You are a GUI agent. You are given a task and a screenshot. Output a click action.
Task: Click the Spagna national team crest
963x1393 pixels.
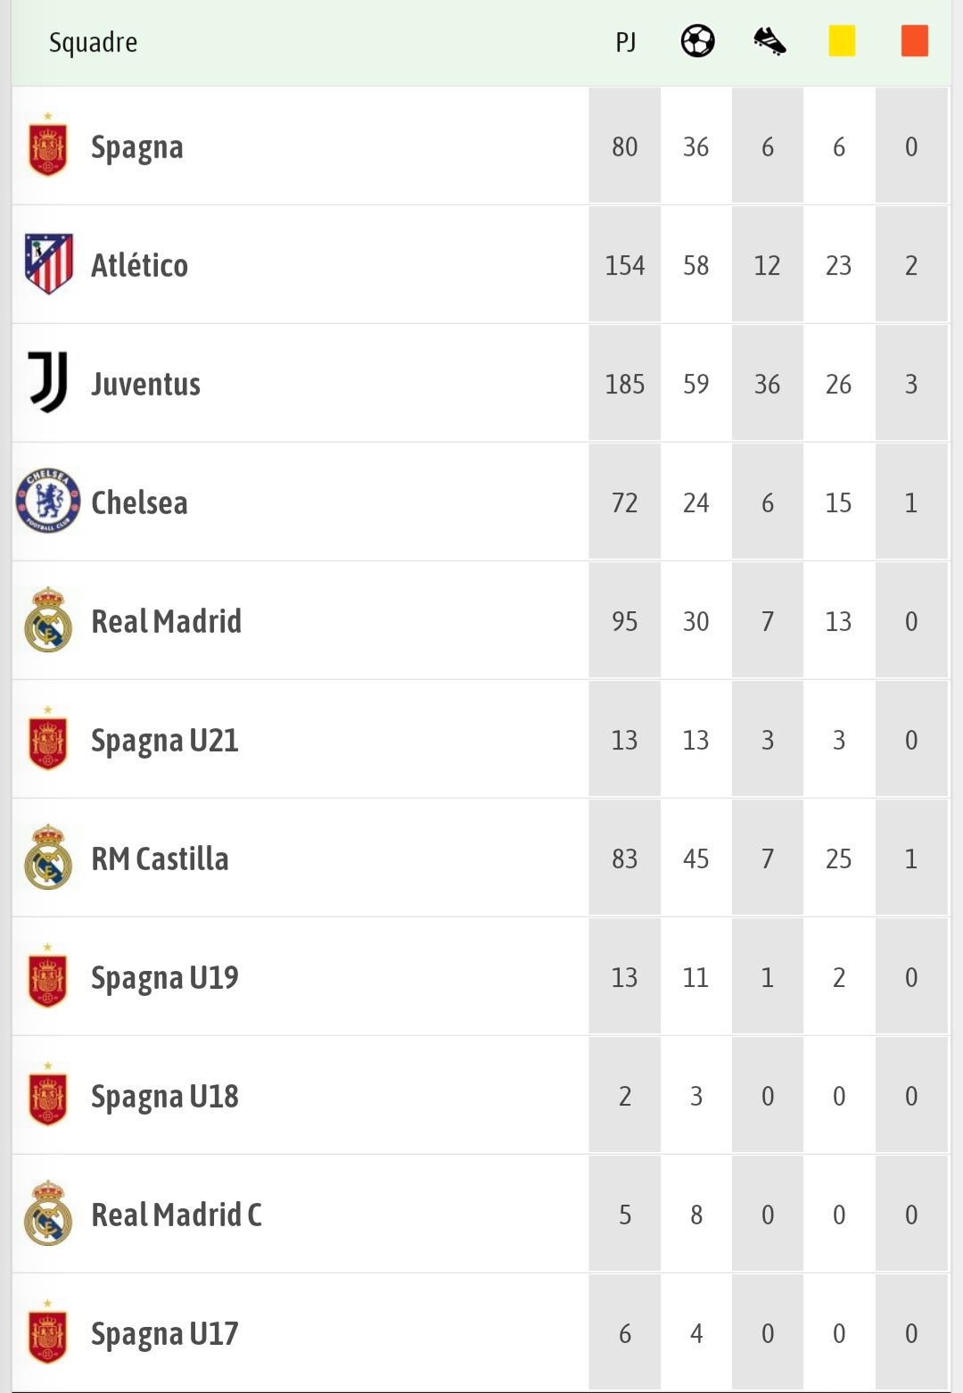tap(48, 145)
